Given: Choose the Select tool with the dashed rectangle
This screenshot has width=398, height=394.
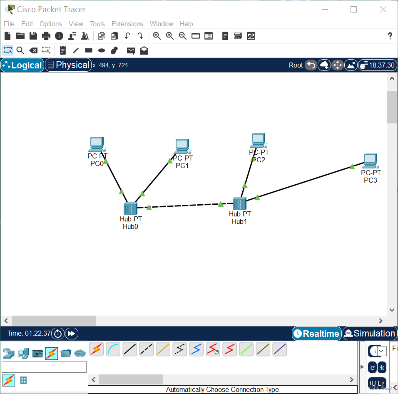Looking at the screenshot, I should [7, 50].
